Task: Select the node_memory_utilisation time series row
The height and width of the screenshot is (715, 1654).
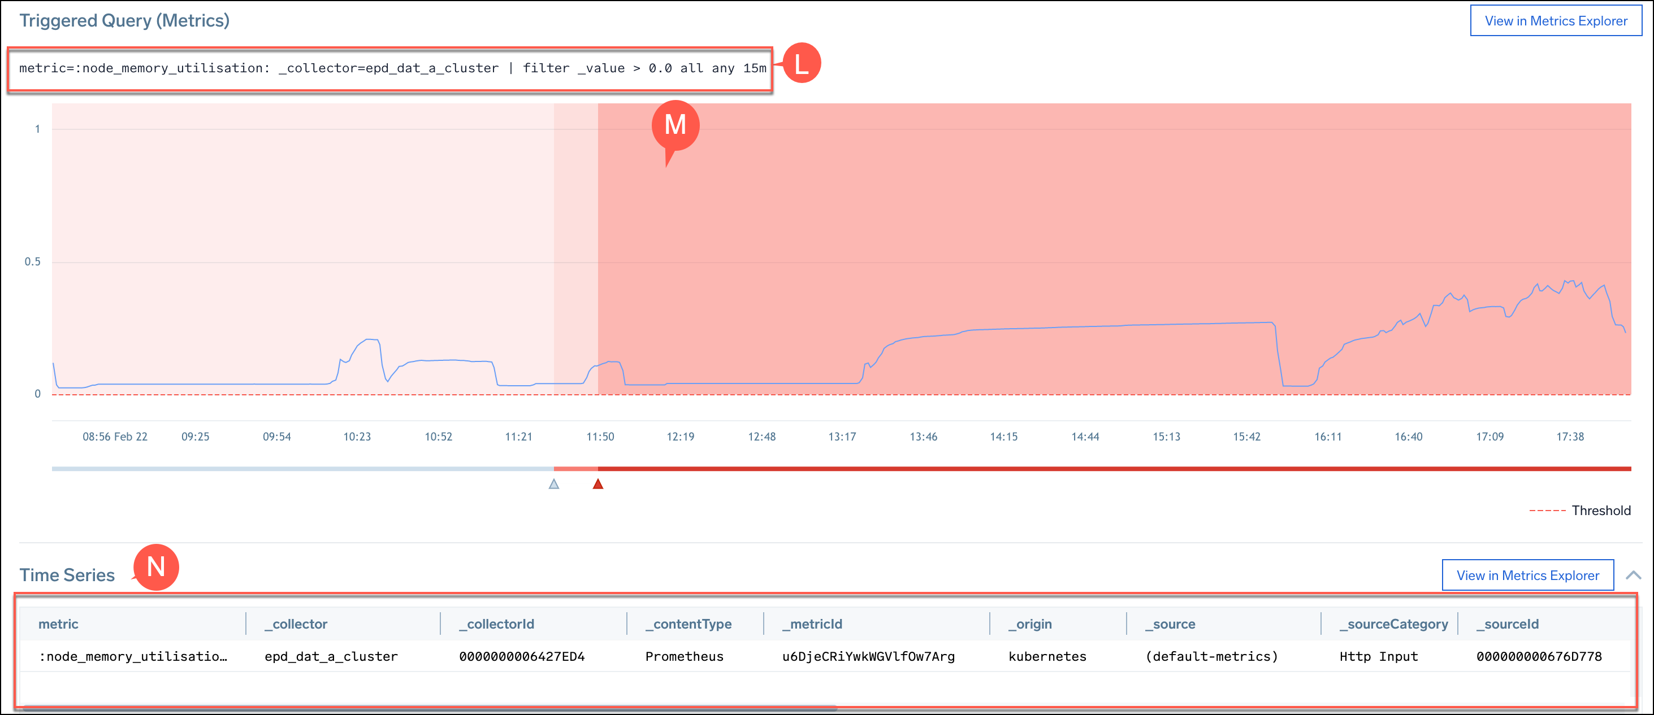Action: tap(133, 656)
